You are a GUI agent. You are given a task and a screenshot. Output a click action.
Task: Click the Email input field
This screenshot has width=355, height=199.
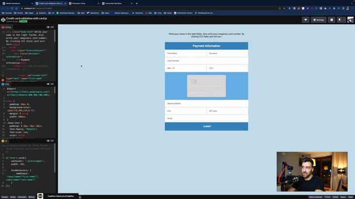206,118
